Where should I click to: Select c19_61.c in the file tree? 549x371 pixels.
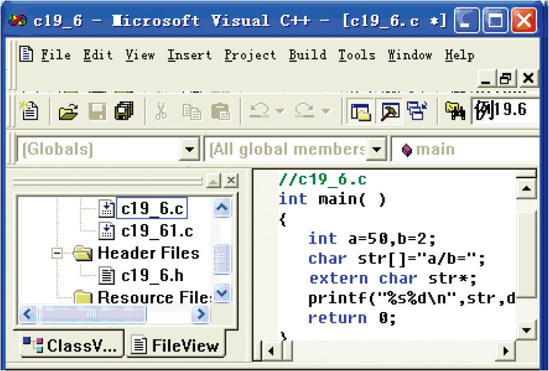[x=157, y=231]
